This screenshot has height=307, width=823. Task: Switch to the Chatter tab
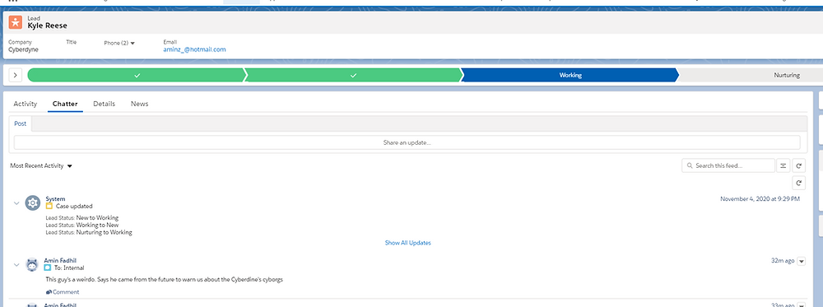65,104
